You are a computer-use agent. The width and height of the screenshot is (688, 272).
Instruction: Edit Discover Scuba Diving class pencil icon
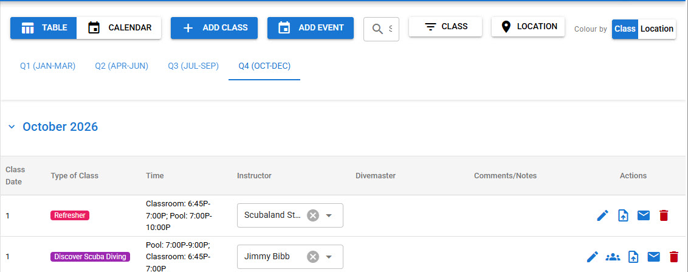593,257
